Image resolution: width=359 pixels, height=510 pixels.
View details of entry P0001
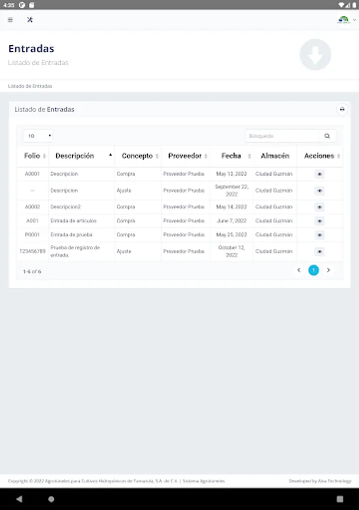(319, 235)
